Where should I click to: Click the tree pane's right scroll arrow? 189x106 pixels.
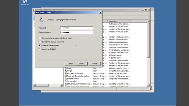(x=62, y=85)
